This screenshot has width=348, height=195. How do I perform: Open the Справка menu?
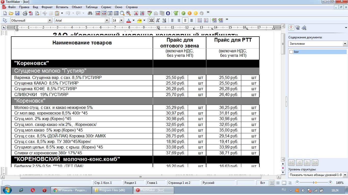132,7
